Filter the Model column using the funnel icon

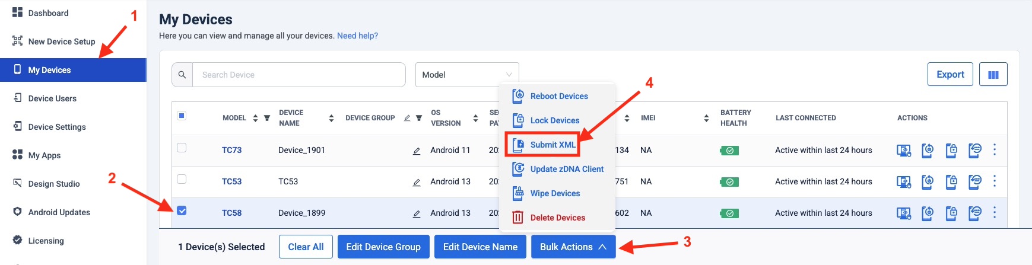pos(267,118)
